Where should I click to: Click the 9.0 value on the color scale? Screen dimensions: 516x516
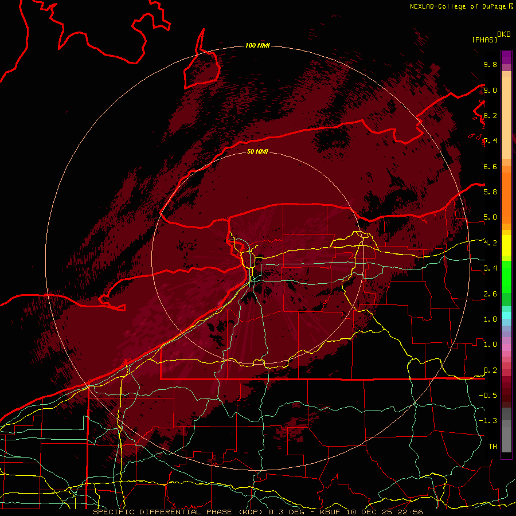coord(490,90)
